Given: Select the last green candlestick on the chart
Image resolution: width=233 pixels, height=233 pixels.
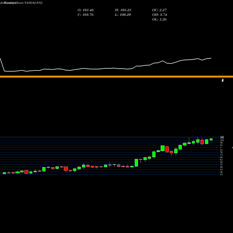Looking at the screenshot, I should [211, 139].
